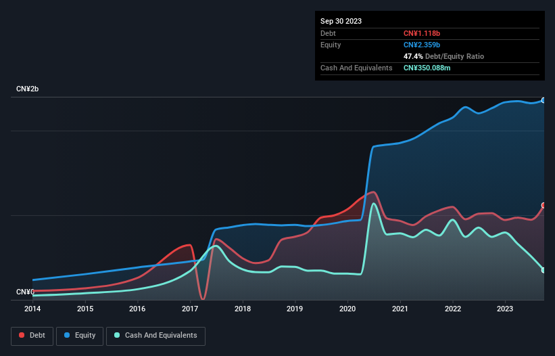Screen dimensions: 555x356
Task: Click the Debt row label in tooltip
Action: 328,33
